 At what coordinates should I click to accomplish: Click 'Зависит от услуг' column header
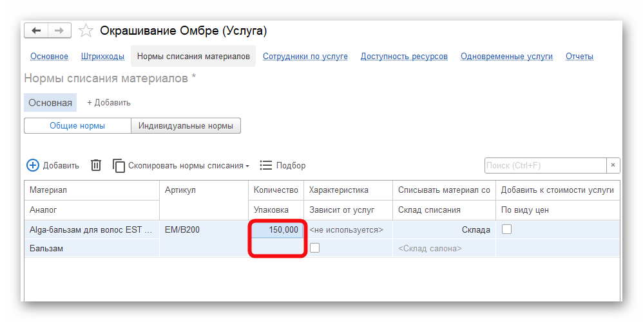point(348,210)
